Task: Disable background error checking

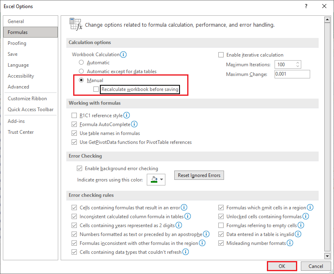Action: coord(79,169)
